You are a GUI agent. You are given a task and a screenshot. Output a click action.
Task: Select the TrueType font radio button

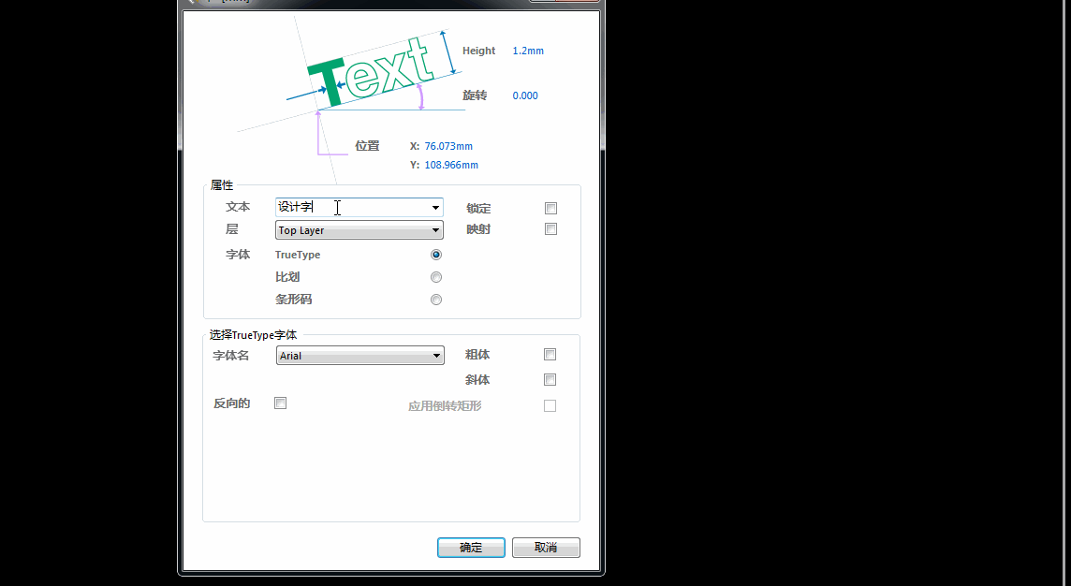[x=436, y=254]
